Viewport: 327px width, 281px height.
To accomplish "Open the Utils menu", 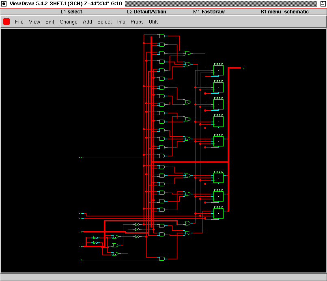I will 153,22.
